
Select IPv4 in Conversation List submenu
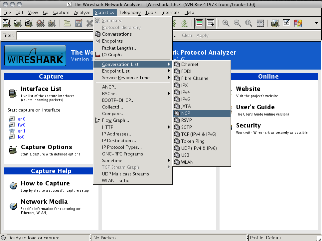pyautogui.click(x=202, y=92)
